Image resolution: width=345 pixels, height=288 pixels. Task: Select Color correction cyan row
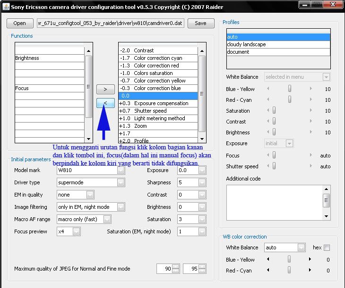click(158, 58)
